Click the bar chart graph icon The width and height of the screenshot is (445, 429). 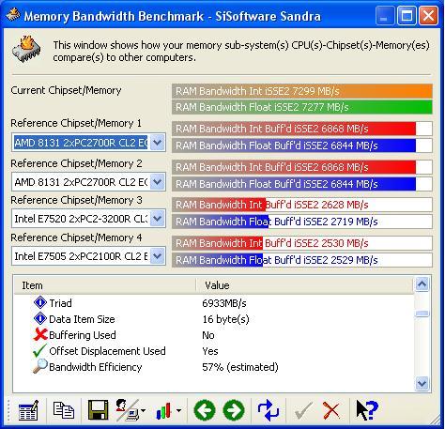pyautogui.click(x=163, y=410)
